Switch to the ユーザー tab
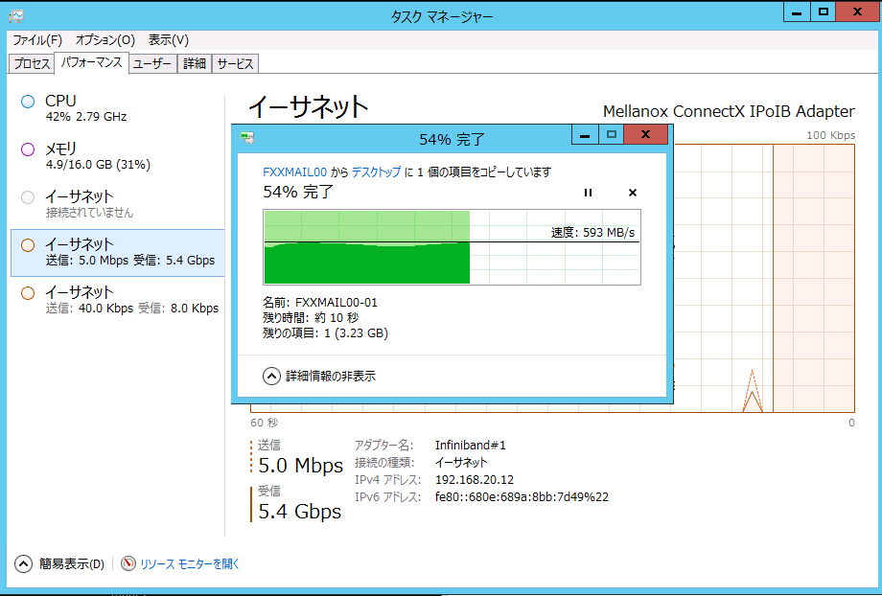 pyautogui.click(x=152, y=63)
